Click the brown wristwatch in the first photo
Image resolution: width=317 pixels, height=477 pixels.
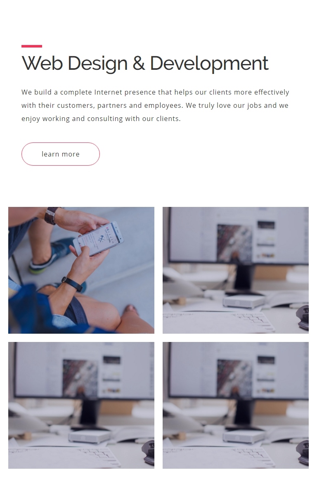point(52,216)
